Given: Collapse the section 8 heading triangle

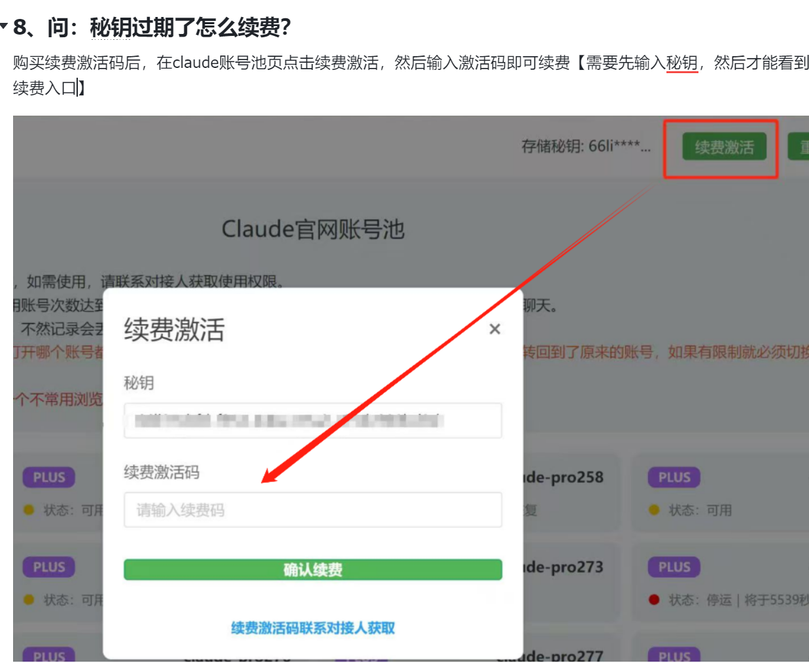Looking at the screenshot, I should pyautogui.click(x=5, y=27).
